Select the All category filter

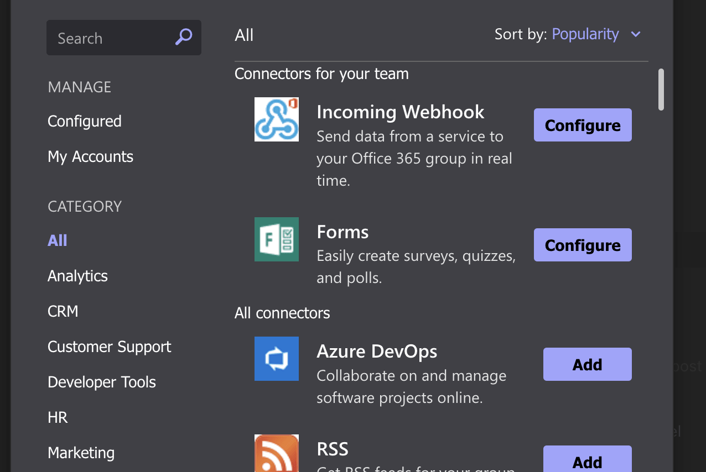(58, 240)
